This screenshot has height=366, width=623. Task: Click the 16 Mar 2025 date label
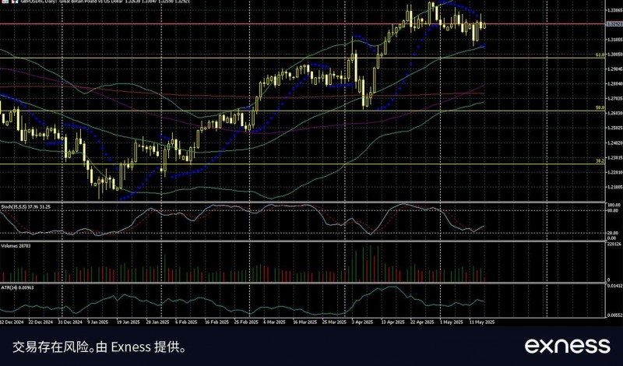pos(304,322)
